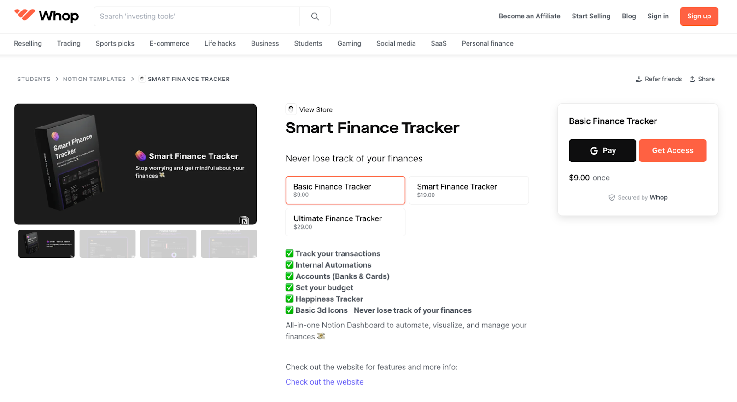This screenshot has width=737, height=402.
Task: Open the Become an Affiliate link
Action: point(529,16)
